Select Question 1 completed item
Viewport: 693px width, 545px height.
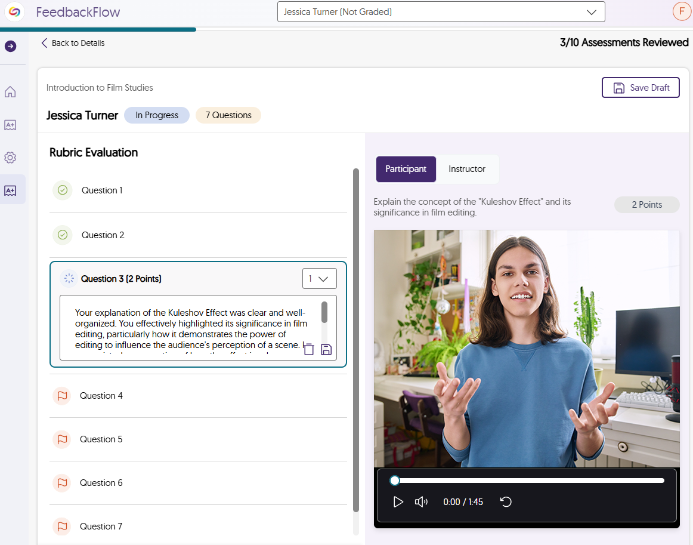coord(102,190)
